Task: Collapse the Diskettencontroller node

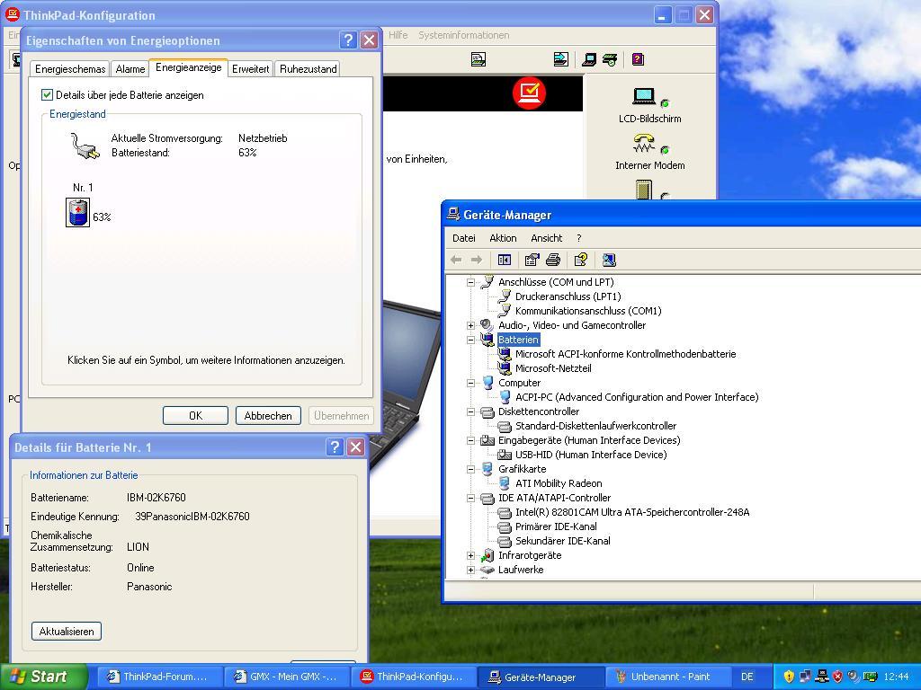Action: coord(470,411)
